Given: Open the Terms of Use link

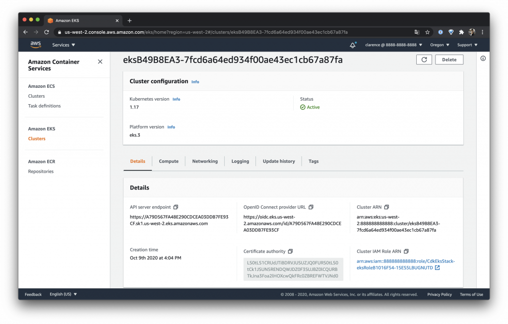Looking at the screenshot, I should (x=471, y=294).
